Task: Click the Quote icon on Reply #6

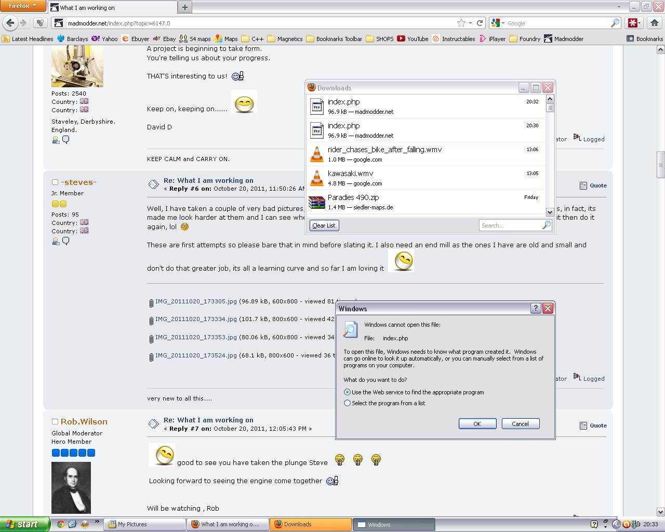Action: (593, 185)
